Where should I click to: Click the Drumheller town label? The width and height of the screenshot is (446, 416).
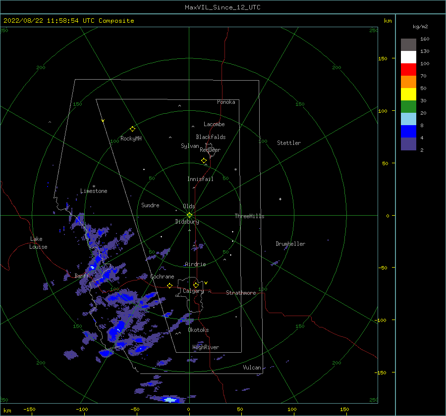tap(290, 244)
